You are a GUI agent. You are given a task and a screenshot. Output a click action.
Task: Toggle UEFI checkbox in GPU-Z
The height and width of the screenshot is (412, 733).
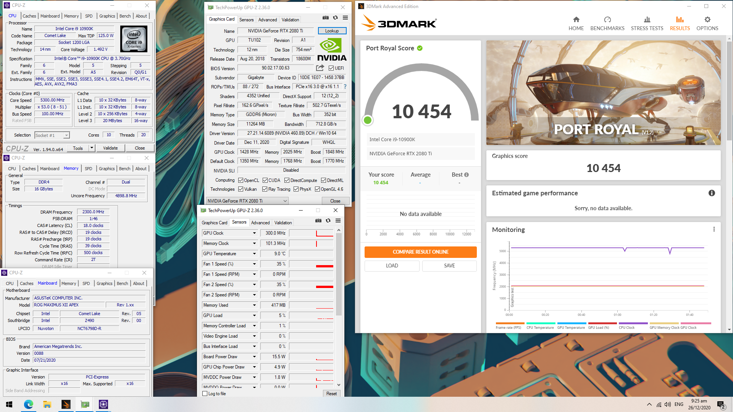pyautogui.click(x=331, y=68)
